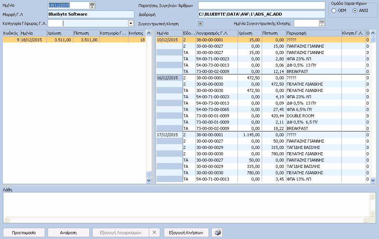Expand Κατηγορία Γέφυρας Γ.Λ. dropdown
Screen dimensions: 379x239
(131, 23)
